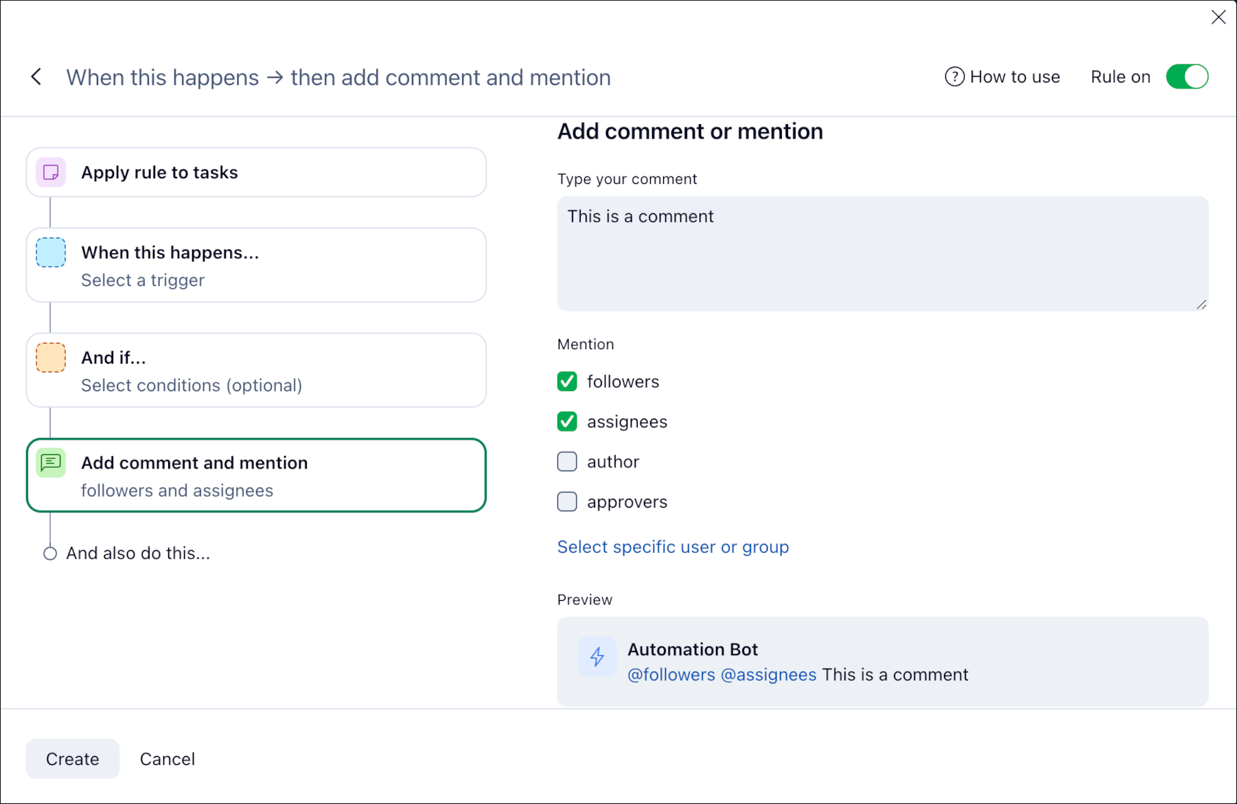The height and width of the screenshot is (804, 1237).
Task: Check the approvers mention checkbox
Action: coord(567,502)
